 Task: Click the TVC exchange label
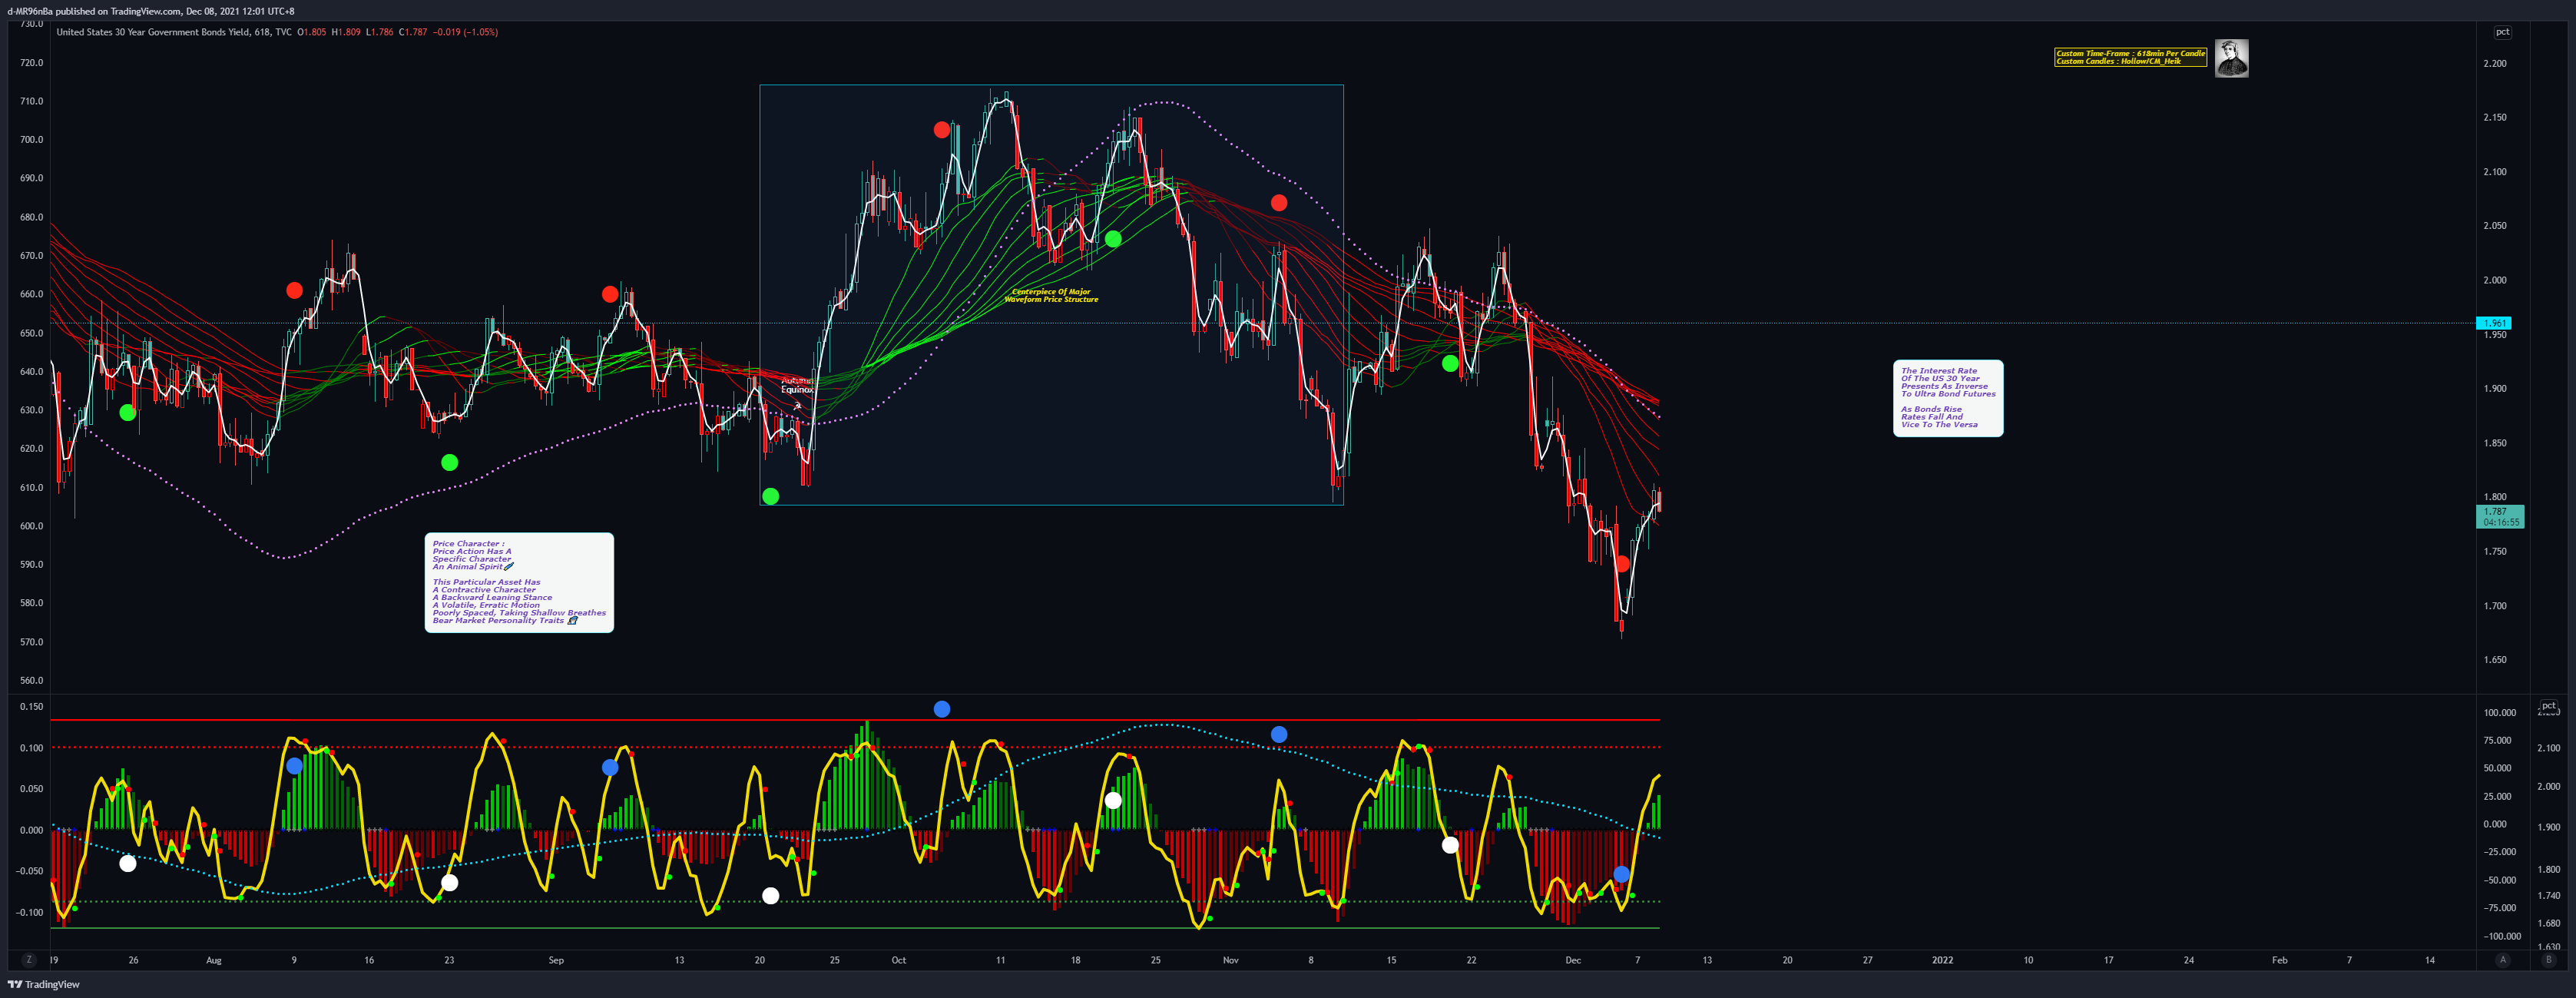(x=283, y=32)
